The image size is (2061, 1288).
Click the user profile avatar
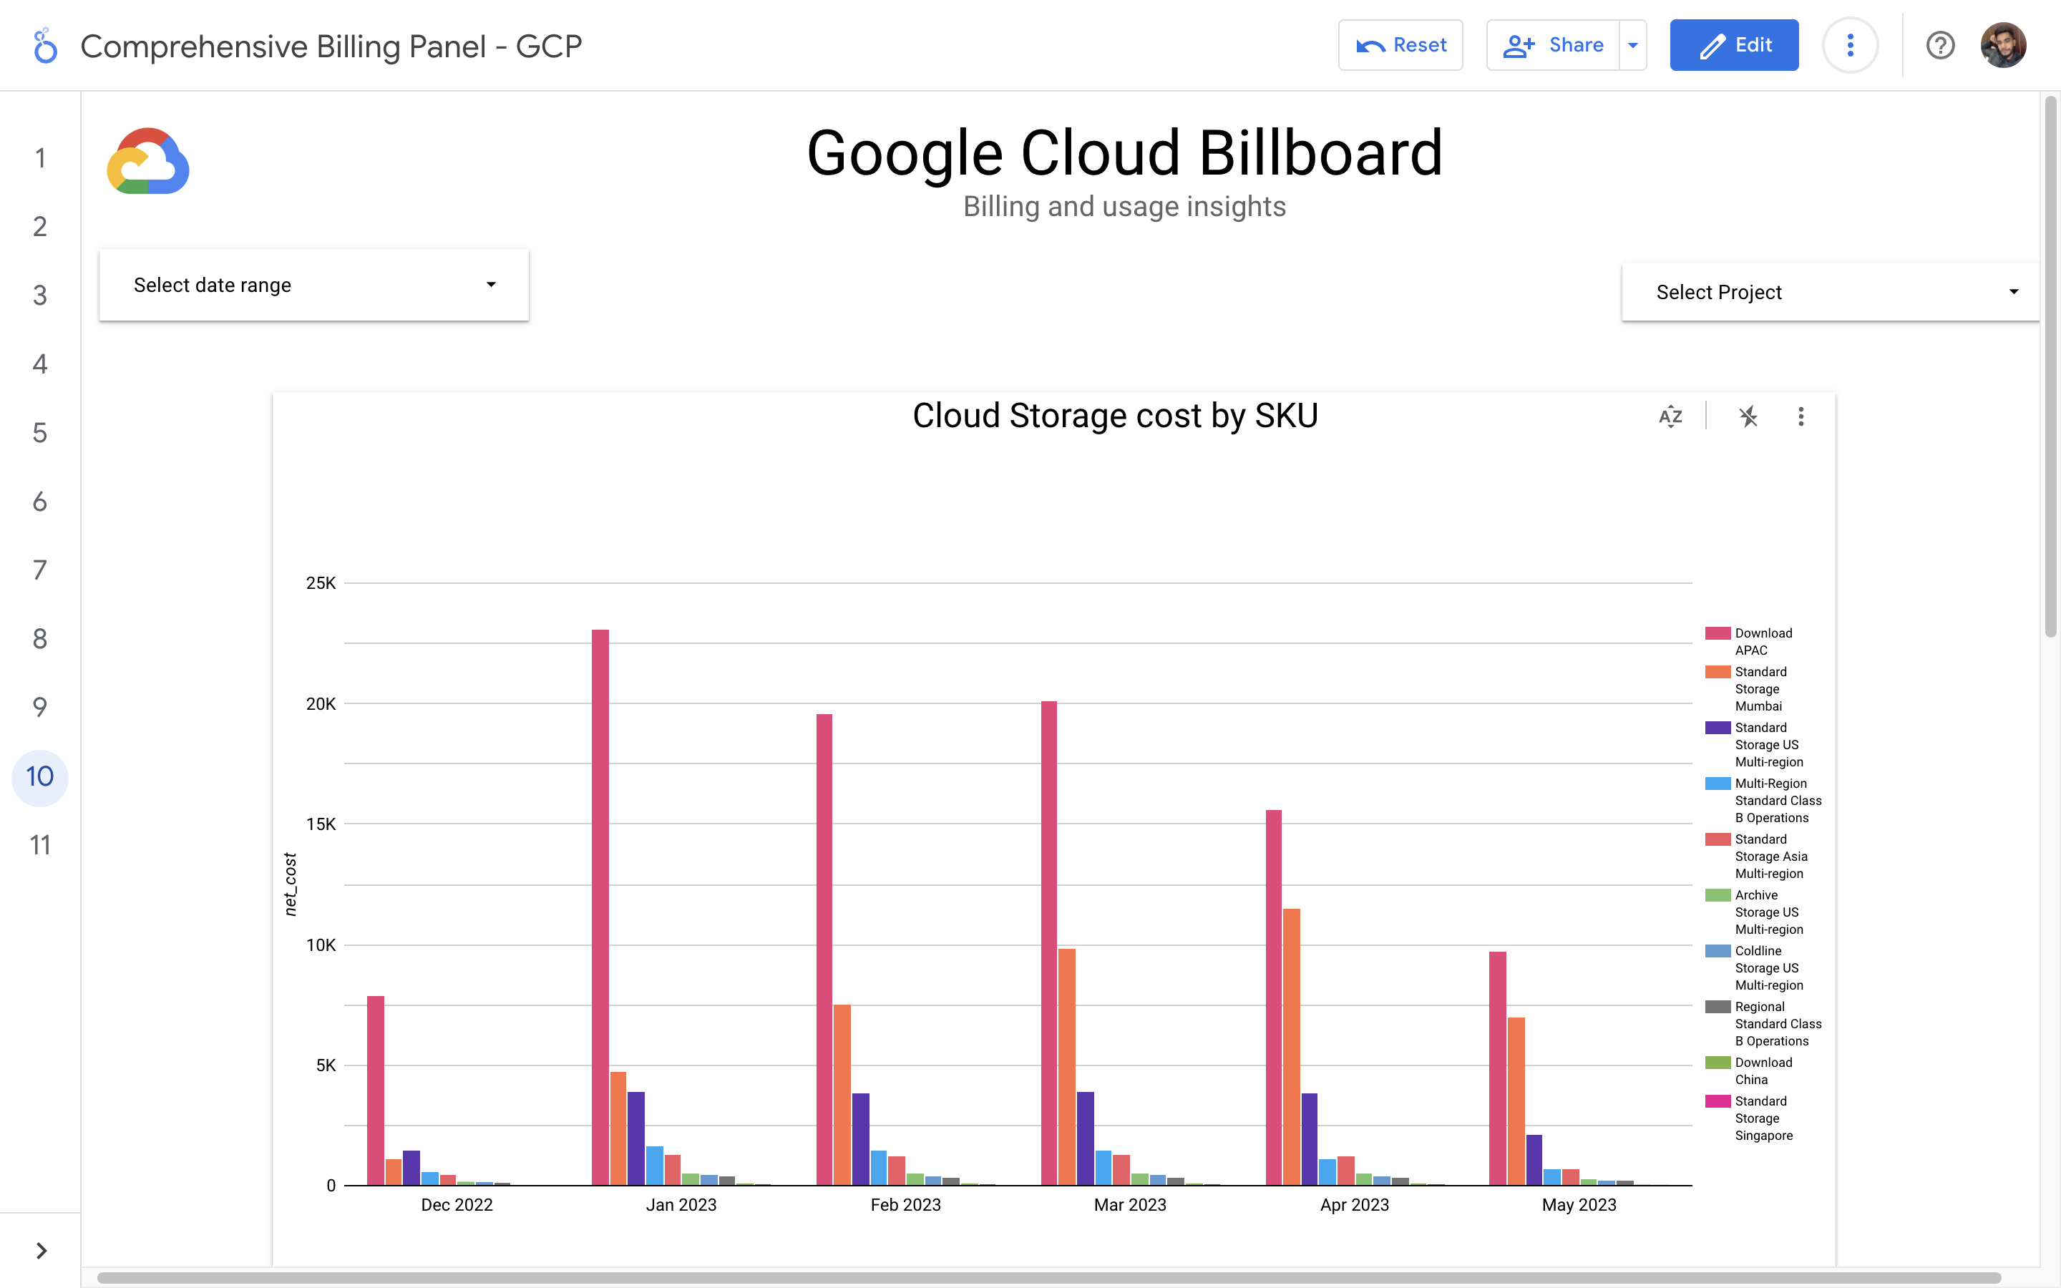point(2003,45)
